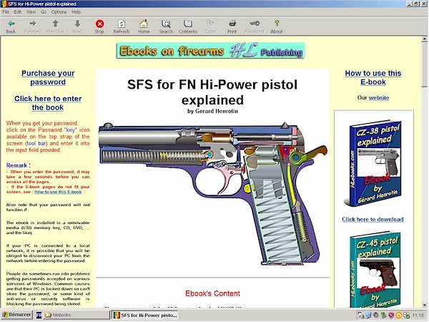The height and width of the screenshot is (322, 429).
Task: Go to Home via house icon
Action: [x=144, y=24]
